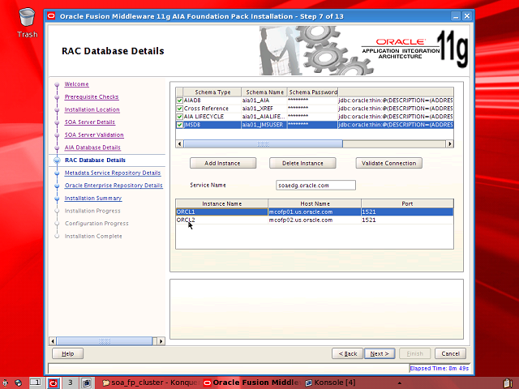The image size is (519, 389).
Task: Toggle the Cross Reference schema checkbox
Action: point(180,109)
